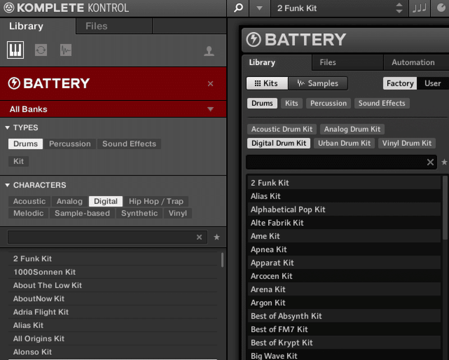Toggle the Sample-based character tag

click(82, 213)
